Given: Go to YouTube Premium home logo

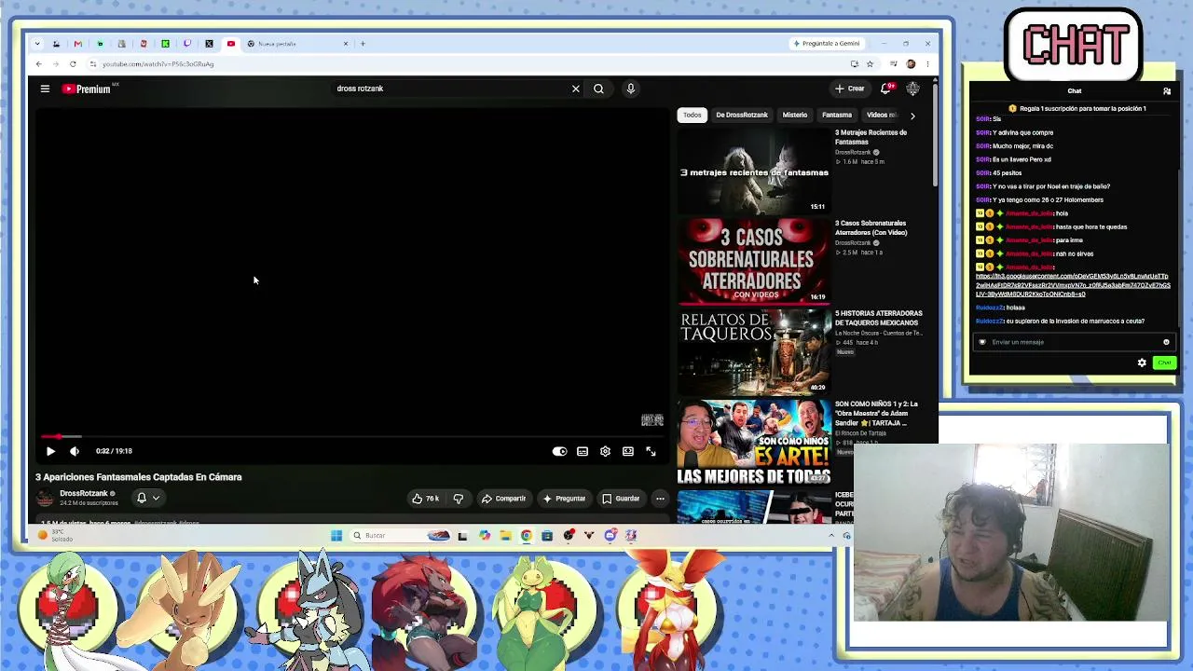Looking at the screenshot, I should coord(87,89).
